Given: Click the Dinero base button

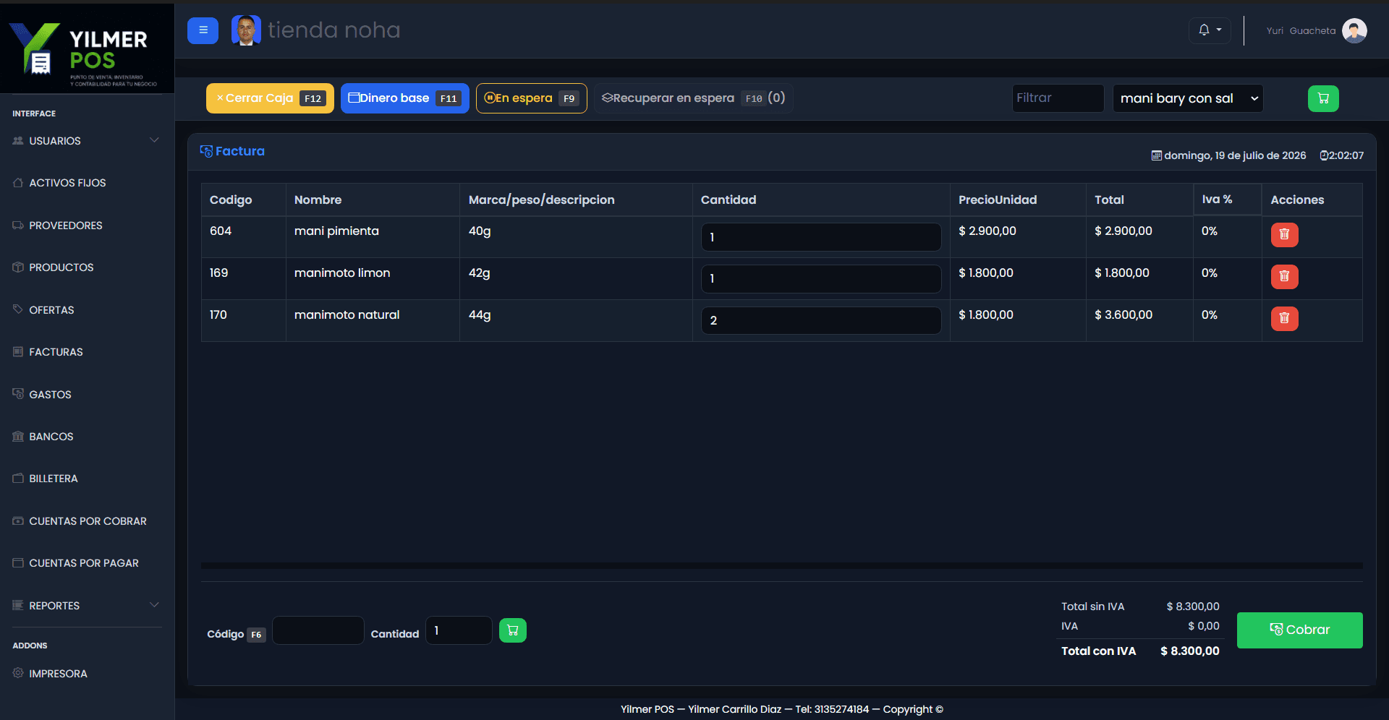Looking at the screenshot, I should [405, 98].
